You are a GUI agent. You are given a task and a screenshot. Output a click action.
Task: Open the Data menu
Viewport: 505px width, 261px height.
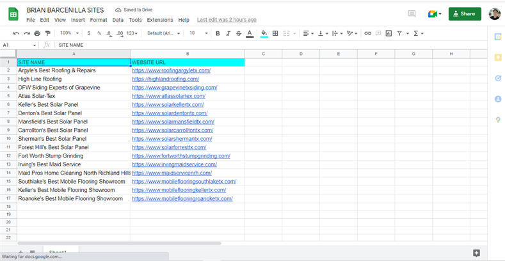pos(118,20)
